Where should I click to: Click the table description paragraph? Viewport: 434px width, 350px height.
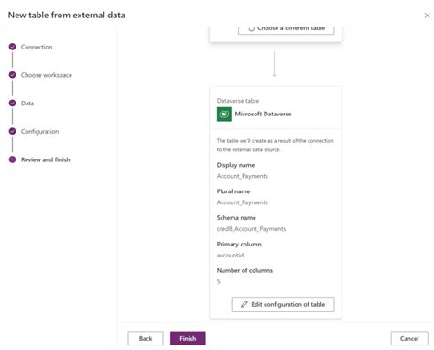click(x=276, y=145)
